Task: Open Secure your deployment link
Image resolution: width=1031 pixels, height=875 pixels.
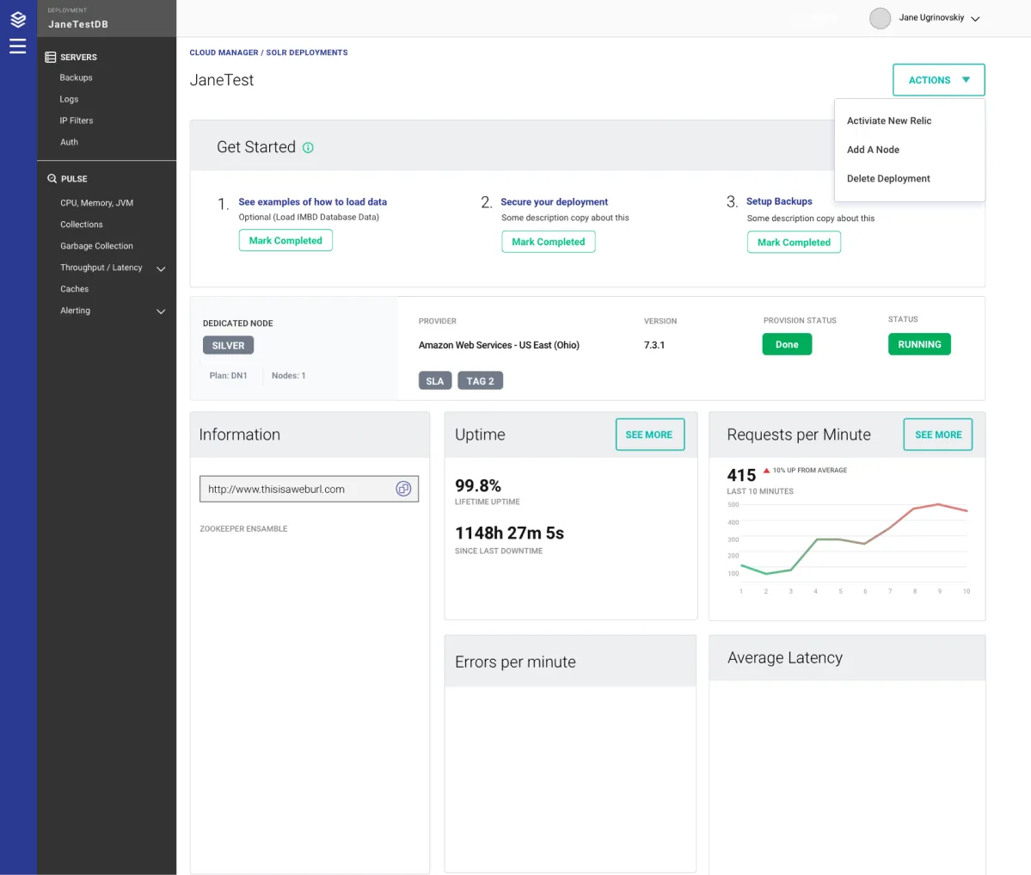Action: 554,202
